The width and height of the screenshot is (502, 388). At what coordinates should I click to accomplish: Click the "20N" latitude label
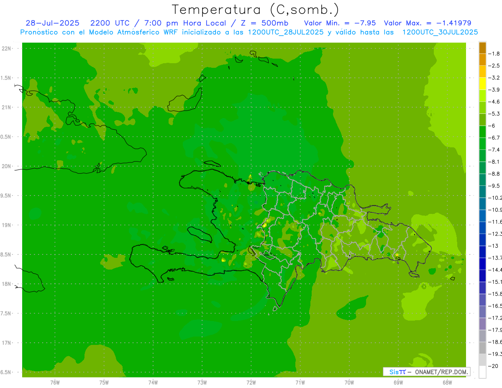tap(7, 166)
